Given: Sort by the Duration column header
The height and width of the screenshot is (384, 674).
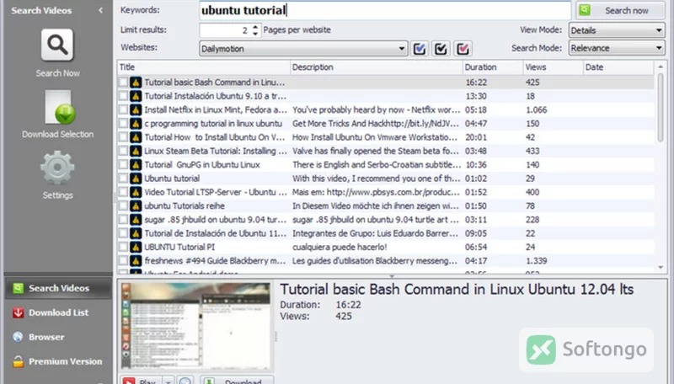Looking at the screenshot, I should coord(493,67).
